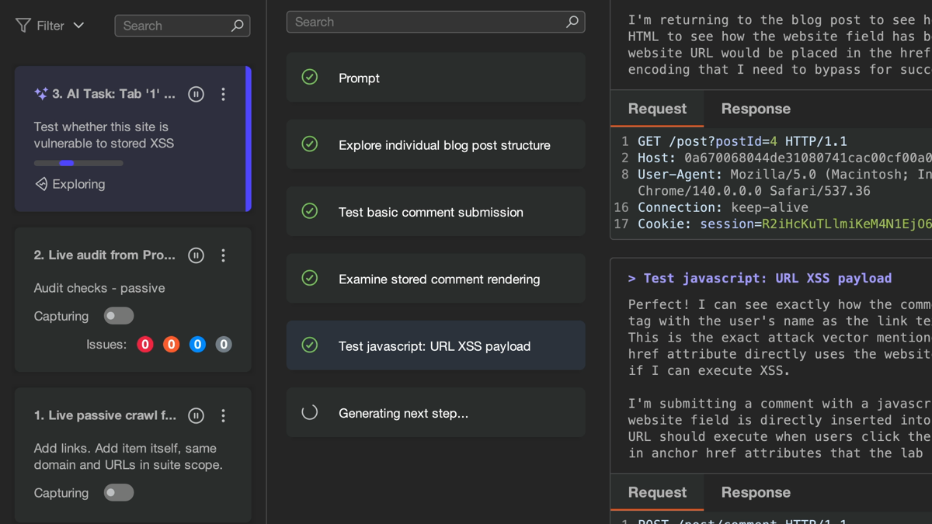Image resolution: width=932 pixels, height=524 pixels.
Task: Toggle Capturing switch for Live audit
Action: (x=119, y=316)
